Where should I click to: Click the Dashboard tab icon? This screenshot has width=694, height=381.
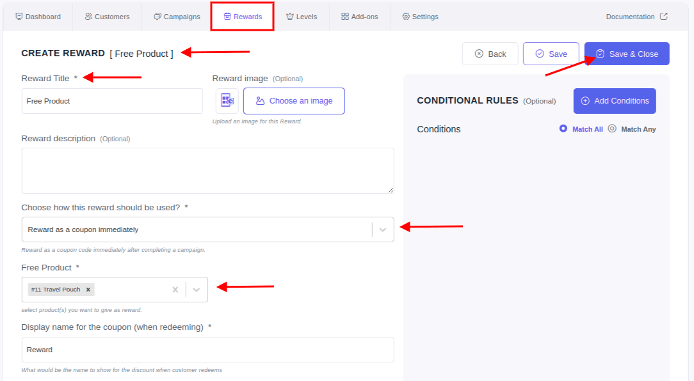point(19,17)
